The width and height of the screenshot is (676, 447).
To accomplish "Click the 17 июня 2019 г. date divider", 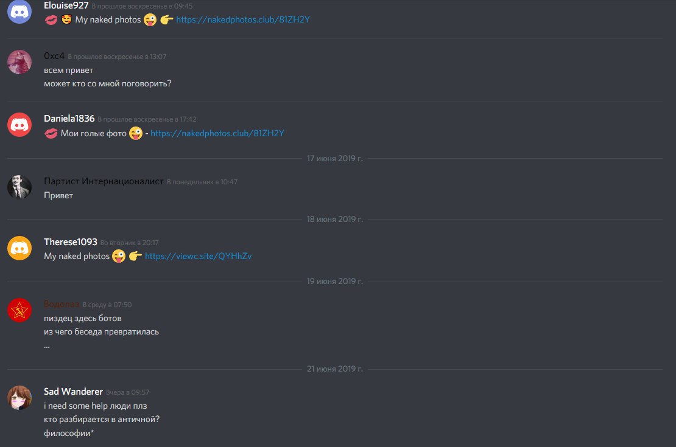I will (x=334, y=159).
